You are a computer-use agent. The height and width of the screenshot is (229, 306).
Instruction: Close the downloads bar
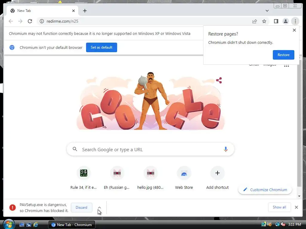[x=296, y=207]
